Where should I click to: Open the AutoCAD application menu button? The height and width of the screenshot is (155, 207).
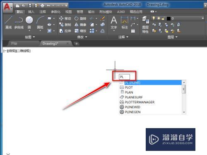pyautogui.click(x=8, y=7)
